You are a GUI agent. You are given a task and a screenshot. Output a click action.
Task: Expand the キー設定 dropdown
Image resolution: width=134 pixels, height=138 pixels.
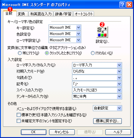coord(65,27)
